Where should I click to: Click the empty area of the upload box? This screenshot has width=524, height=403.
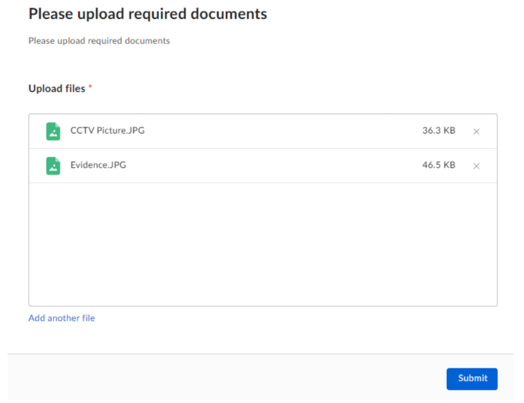(x=263, y=244)
